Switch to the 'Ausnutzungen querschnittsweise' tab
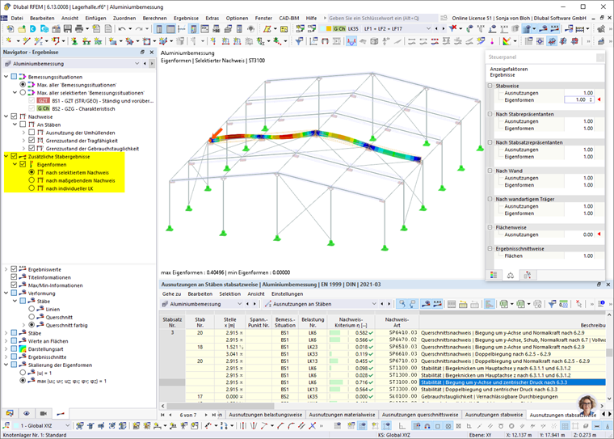This screenshot has width=614, height=439. point(418,415)
